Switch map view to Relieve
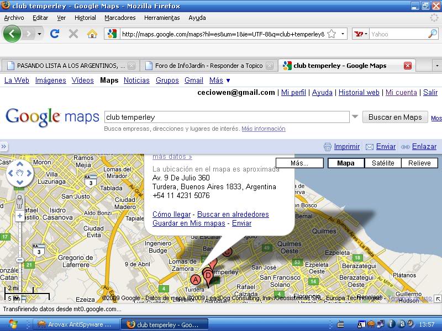442x331 pixels. (419, 163)
